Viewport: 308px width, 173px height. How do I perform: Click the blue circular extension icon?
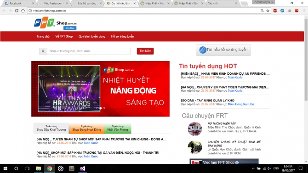[282, 11]
